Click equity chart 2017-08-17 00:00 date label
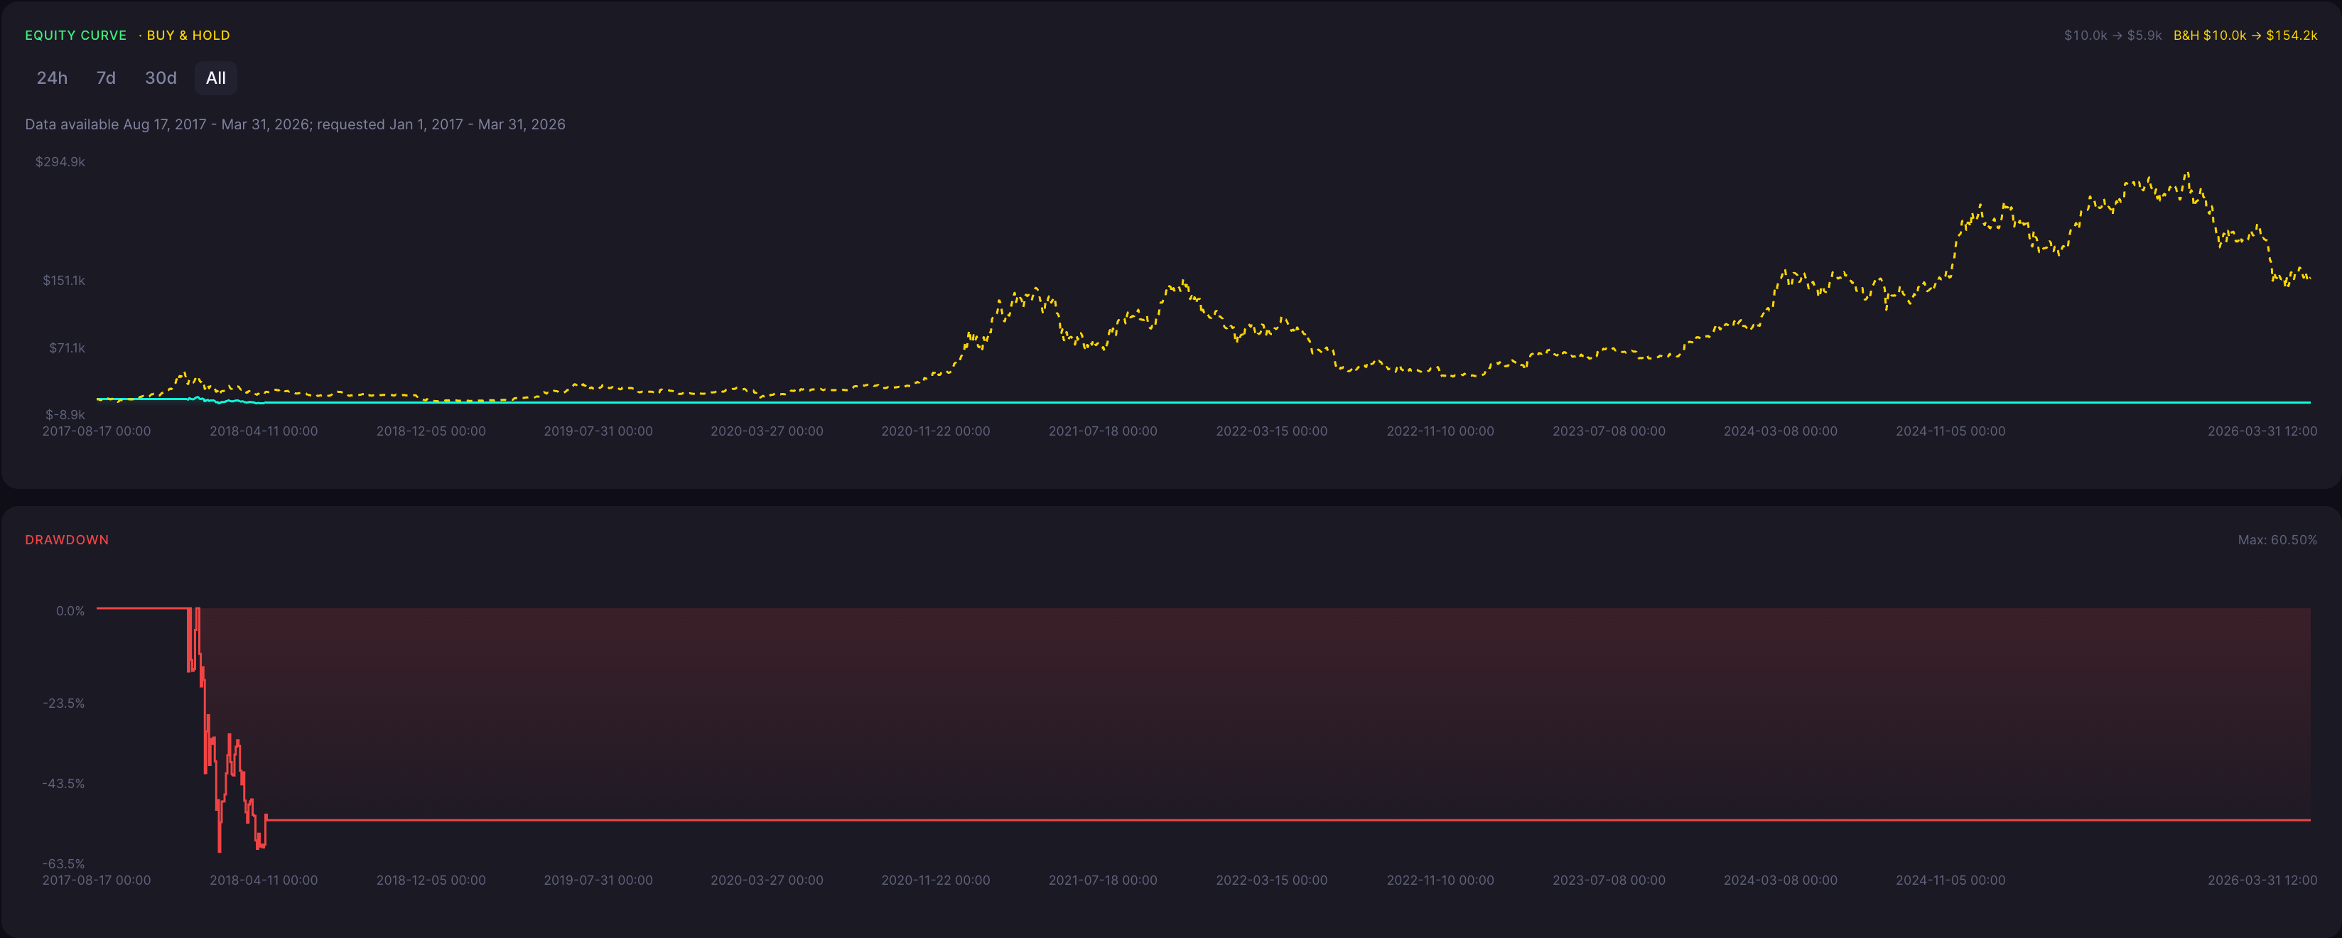Screen dimensions: 2342x938 pyautogui.click(x=97, y=431)
